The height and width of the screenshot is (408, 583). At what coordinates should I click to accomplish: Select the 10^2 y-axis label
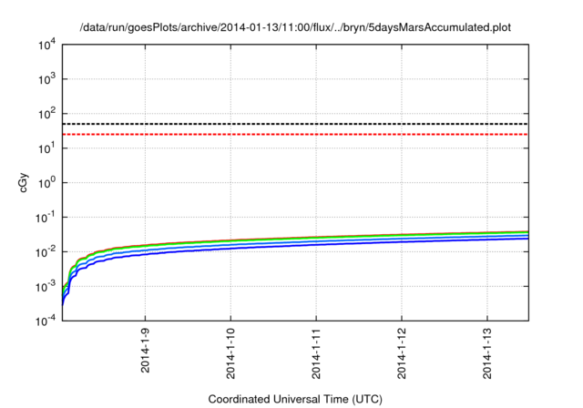click(x=47, y=113)
